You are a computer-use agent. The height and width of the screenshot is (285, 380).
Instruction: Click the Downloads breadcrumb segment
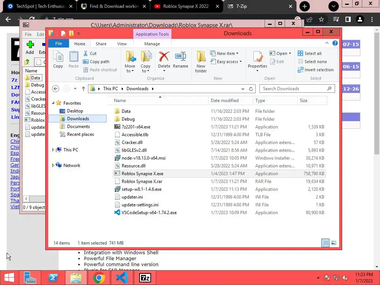[x=137, y=89]
